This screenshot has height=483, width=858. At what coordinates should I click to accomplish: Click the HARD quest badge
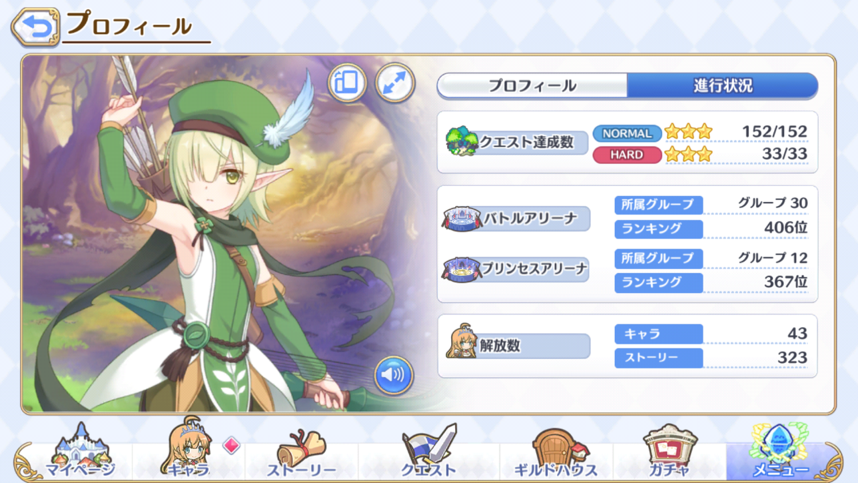tap(627, 155)
